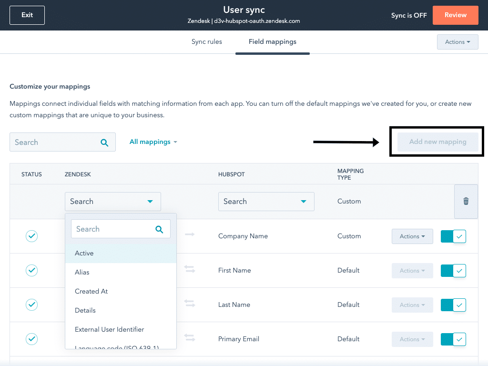Click the Add new mapping button

pyautogui.click(x=437, y=142)
